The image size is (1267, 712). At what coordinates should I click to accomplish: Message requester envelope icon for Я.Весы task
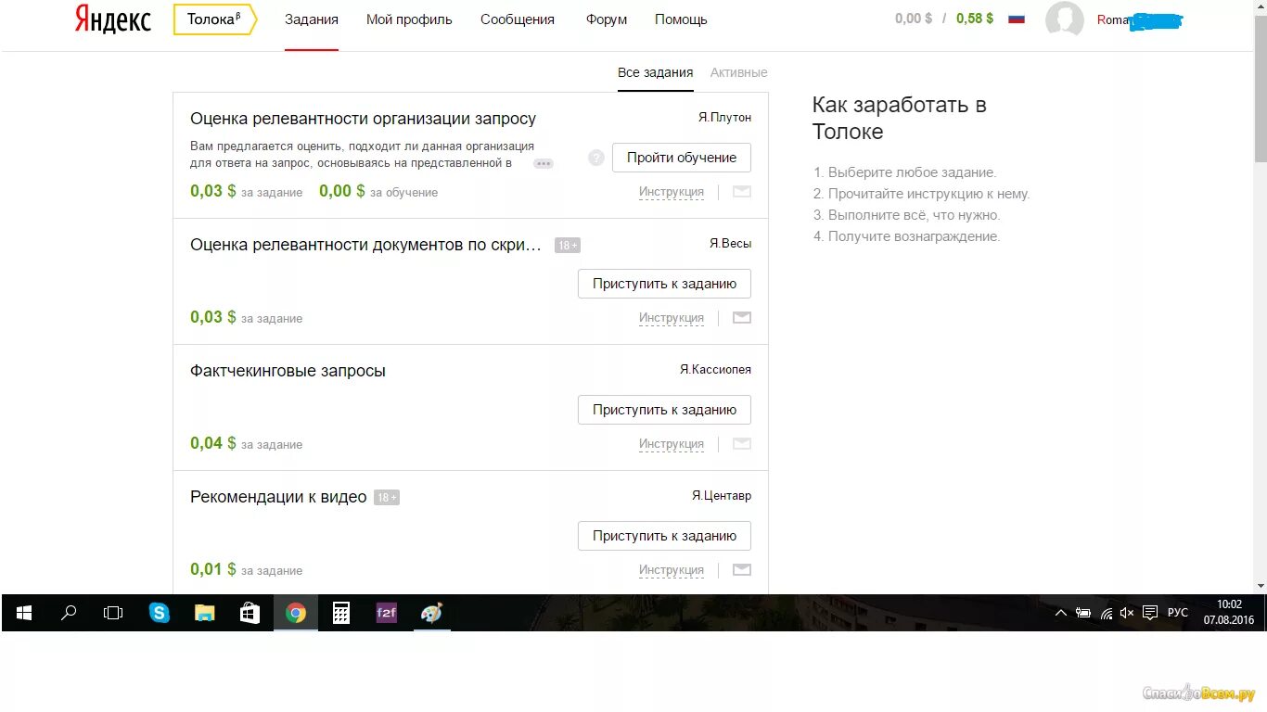pos(742,318)
